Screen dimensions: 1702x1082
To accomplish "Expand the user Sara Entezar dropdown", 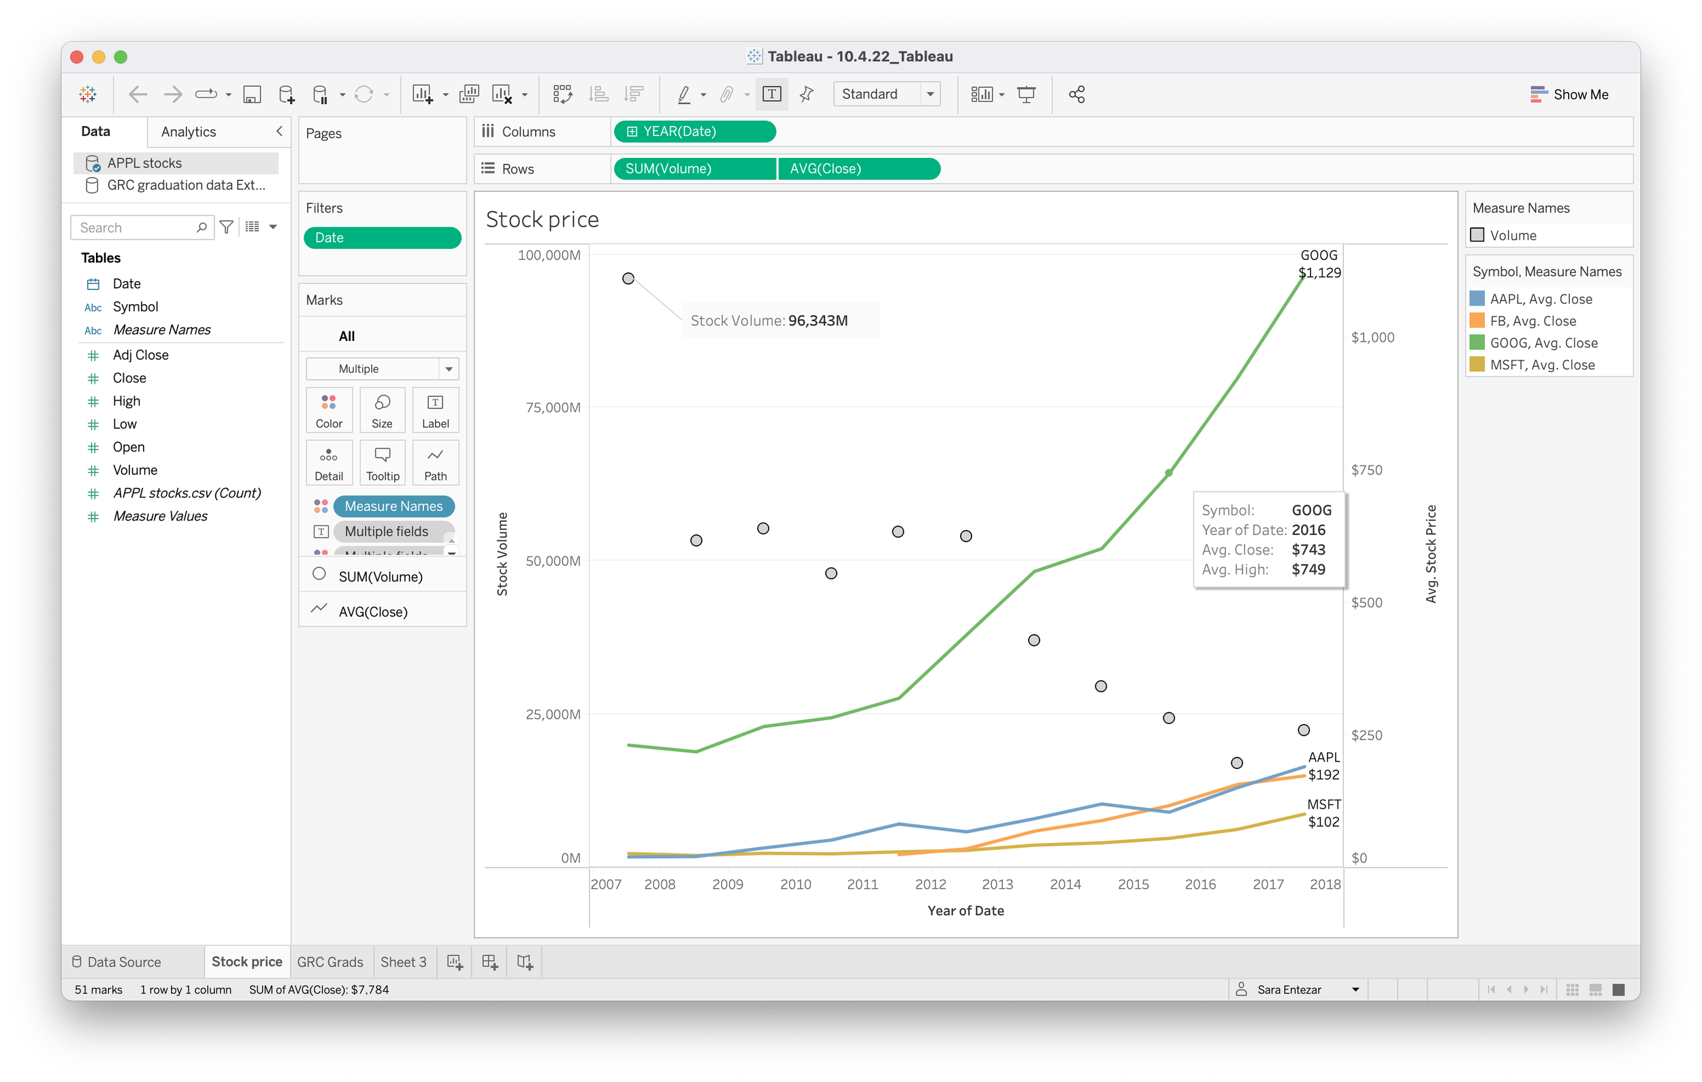I will pos(1355,989).
